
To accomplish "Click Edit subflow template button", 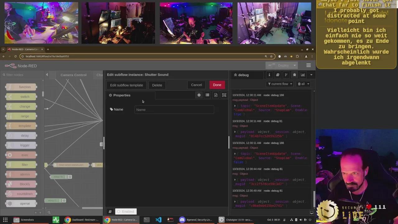I will click(127, 85).
